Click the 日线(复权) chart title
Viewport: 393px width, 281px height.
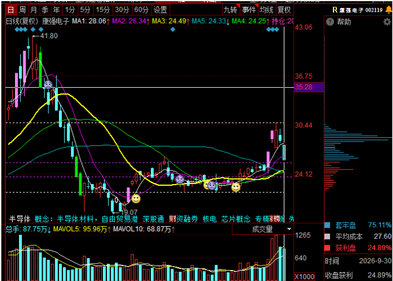(x=22, y=21)
